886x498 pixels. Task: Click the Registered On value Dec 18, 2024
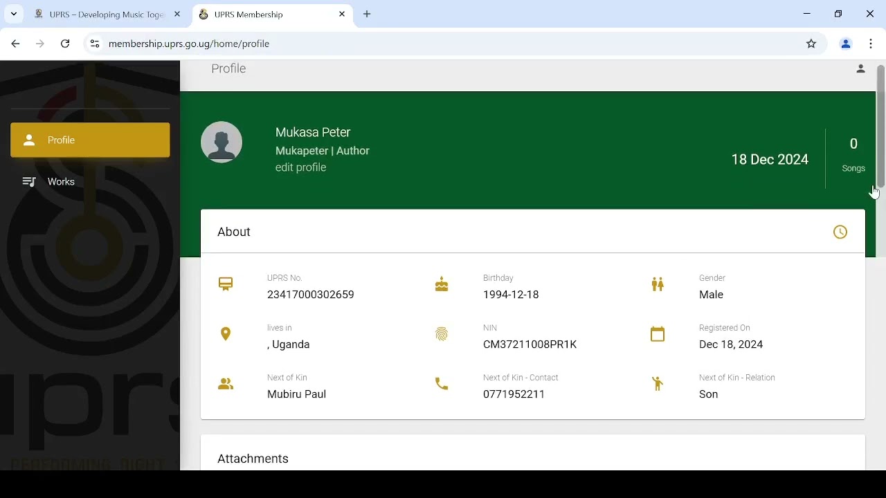coord(731,345)
